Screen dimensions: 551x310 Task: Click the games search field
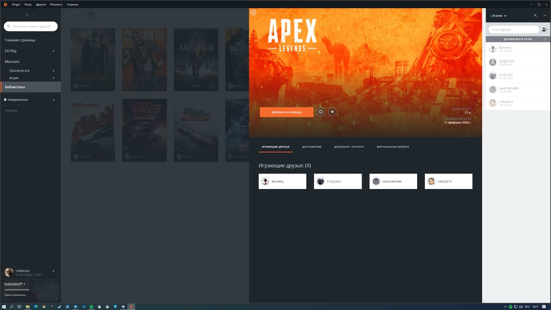coord(31,26)
